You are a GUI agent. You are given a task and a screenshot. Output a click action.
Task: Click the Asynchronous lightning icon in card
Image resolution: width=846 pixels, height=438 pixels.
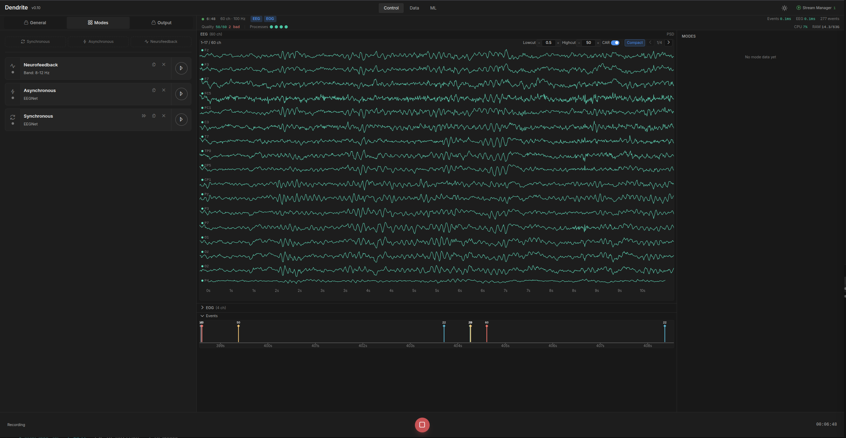[x=13, y=91]
